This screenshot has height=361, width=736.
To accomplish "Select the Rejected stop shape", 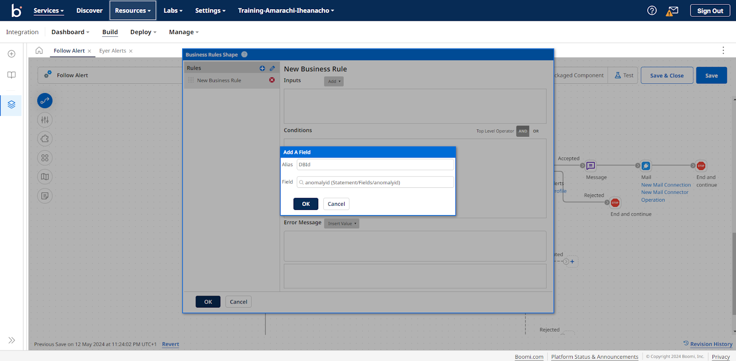I will (615, 203).
